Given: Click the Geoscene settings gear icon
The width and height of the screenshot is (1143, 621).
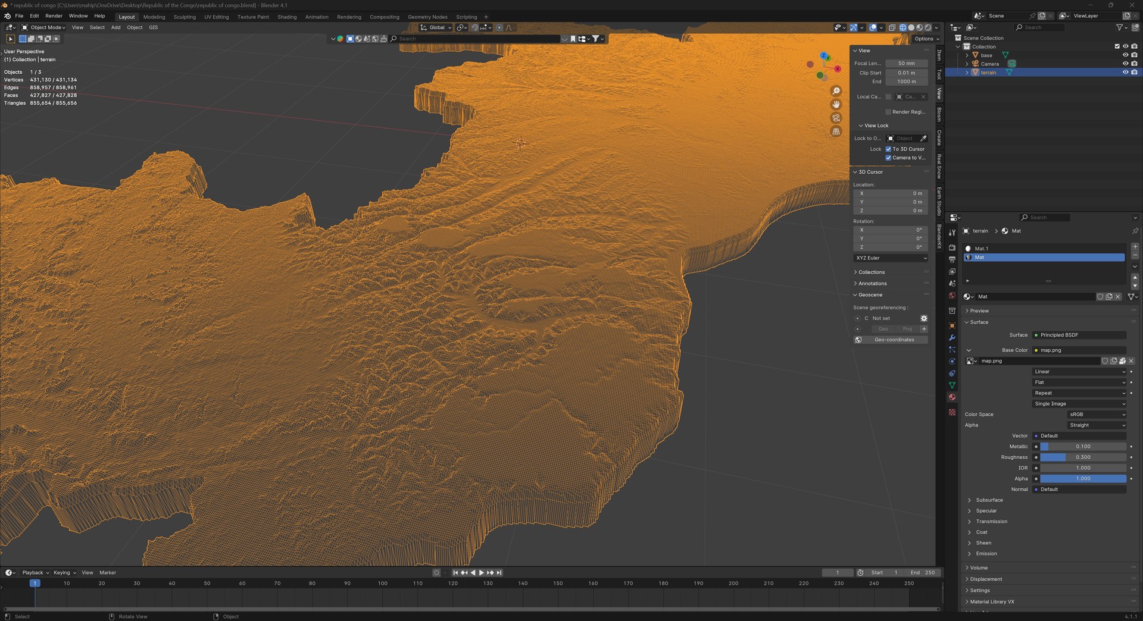Looking at the screenshot, I should [924, 318].
